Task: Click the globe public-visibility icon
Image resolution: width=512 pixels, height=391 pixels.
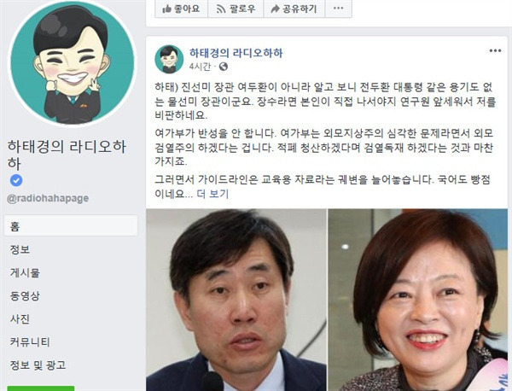Action: (224, 67)
